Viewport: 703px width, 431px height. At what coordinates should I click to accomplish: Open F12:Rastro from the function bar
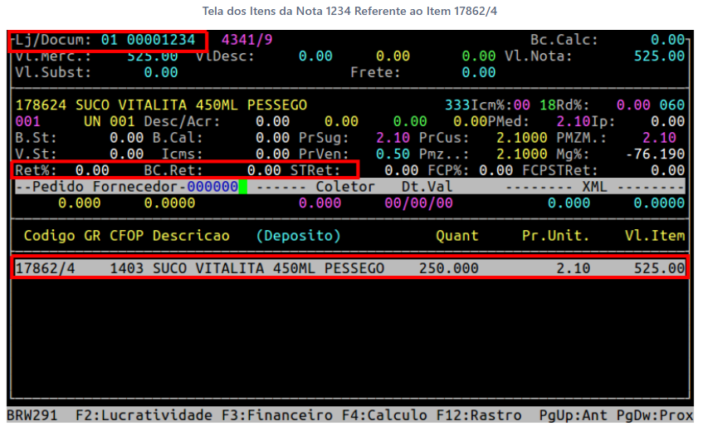pyautogui.click(x=472, y=415)
